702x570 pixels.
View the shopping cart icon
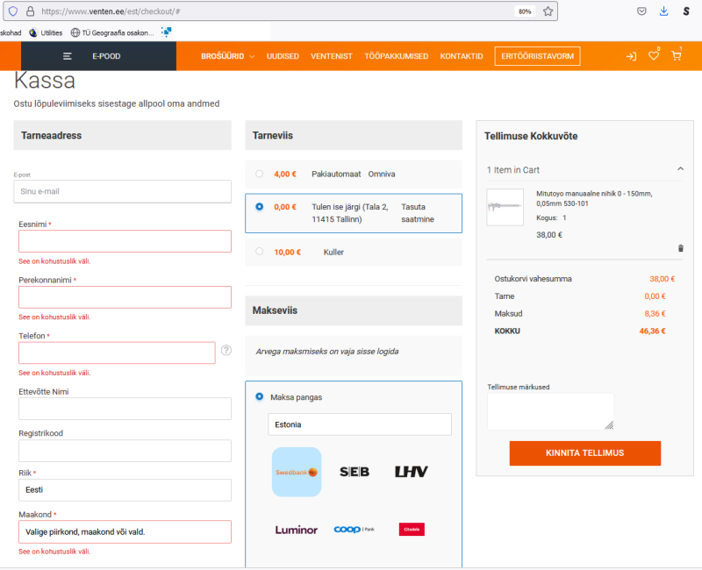[x=677, y=55]
